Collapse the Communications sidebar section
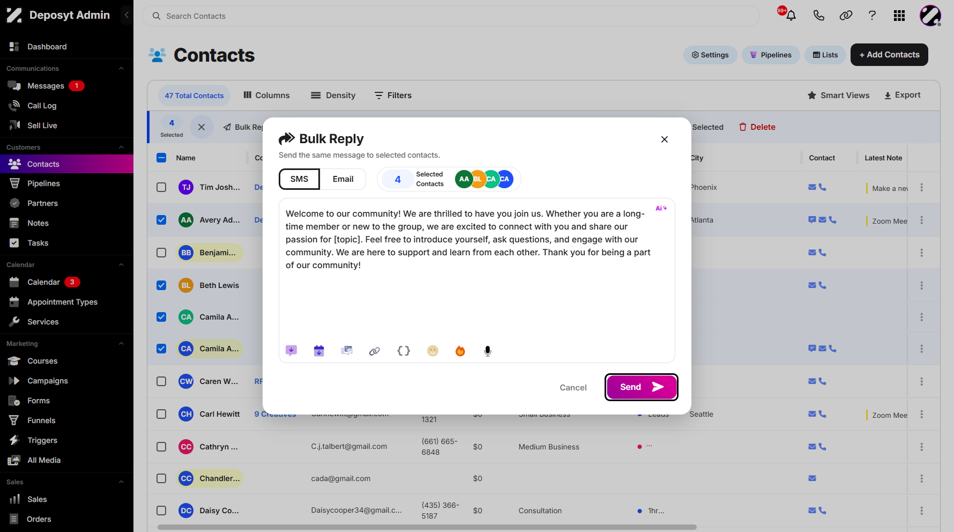Image resolution: width=954 pixels, height=532 pixels. click(121, 69)
